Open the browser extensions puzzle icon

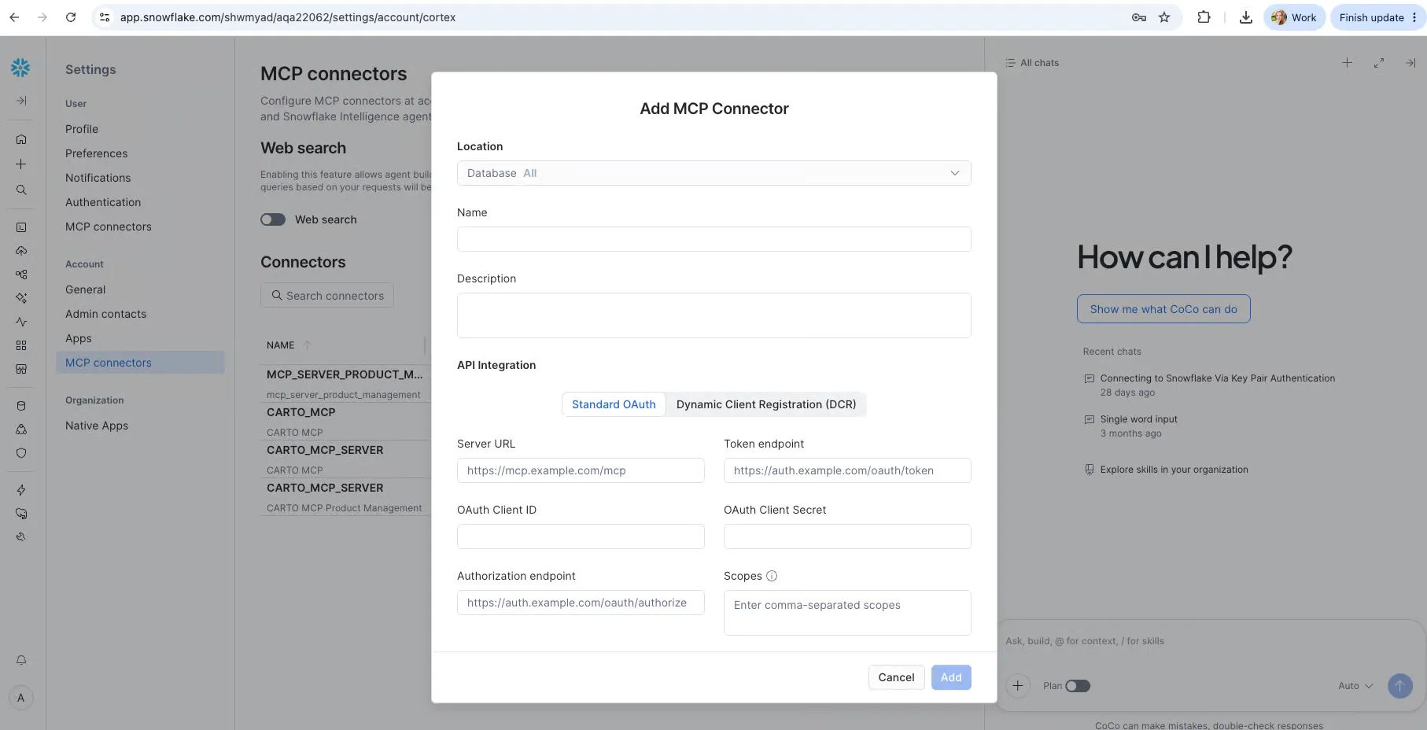(x=1204, y=17)
